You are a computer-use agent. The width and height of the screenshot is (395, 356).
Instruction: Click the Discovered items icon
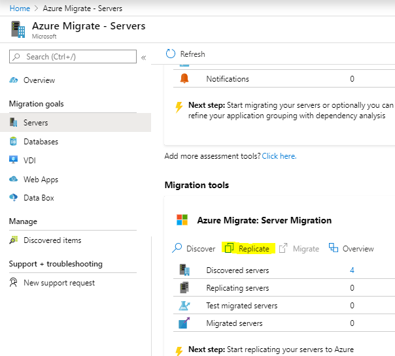[x=14, y=240]
